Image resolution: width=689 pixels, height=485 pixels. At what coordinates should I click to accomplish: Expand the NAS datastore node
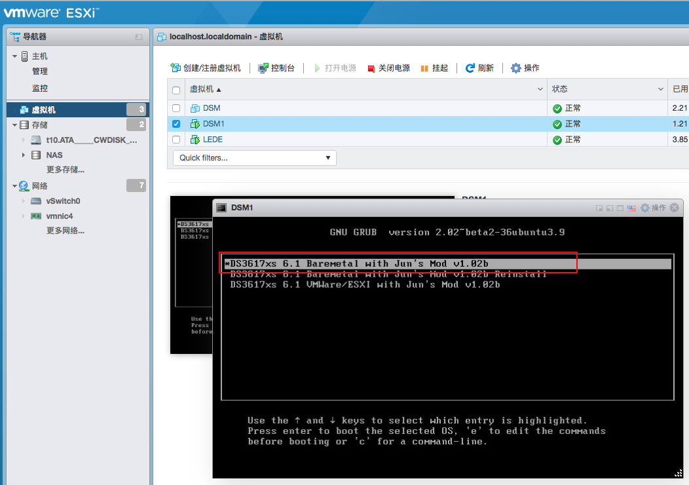pos(24,155)
